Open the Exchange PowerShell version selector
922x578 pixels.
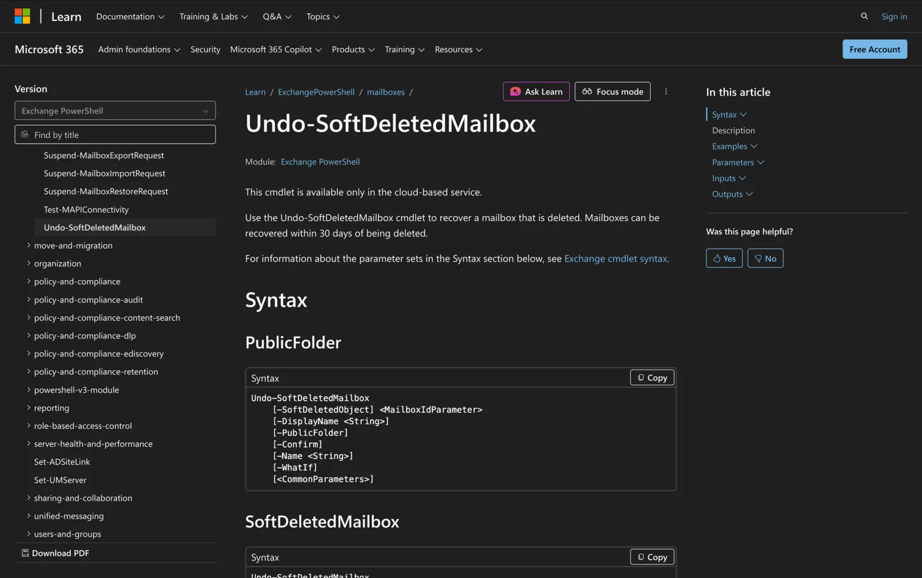coord(115,111)
